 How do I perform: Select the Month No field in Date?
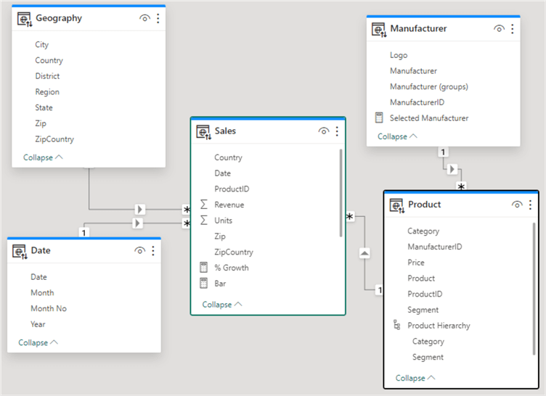[49, 308]
